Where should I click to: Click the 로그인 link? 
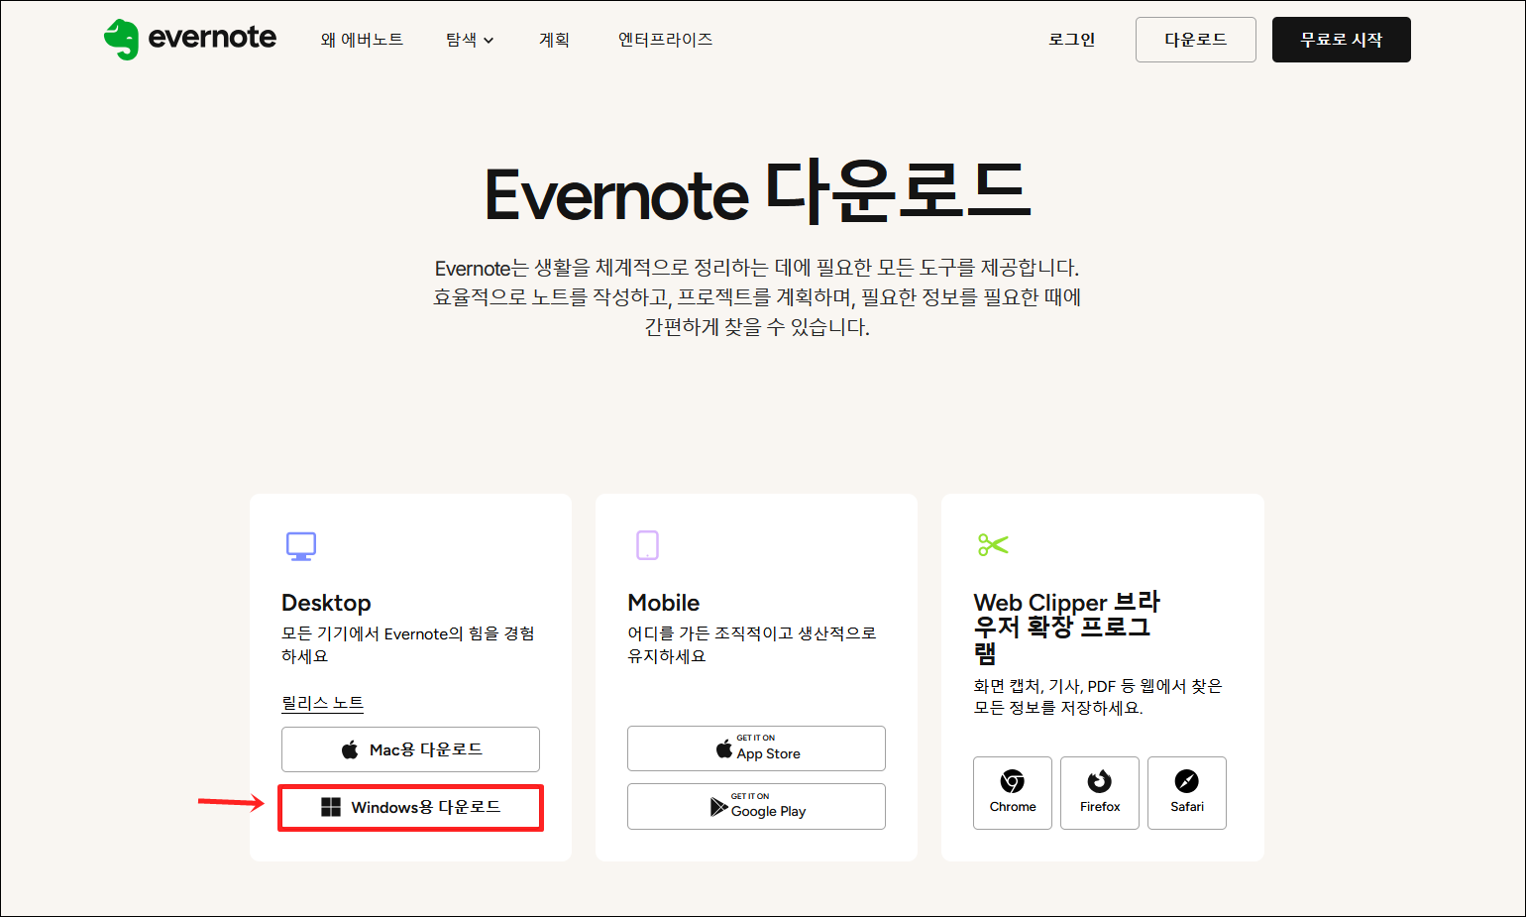(1072, 40)
